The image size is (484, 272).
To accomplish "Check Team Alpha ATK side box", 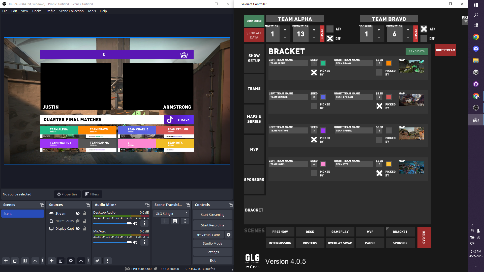I will click(x=330, y=29).
